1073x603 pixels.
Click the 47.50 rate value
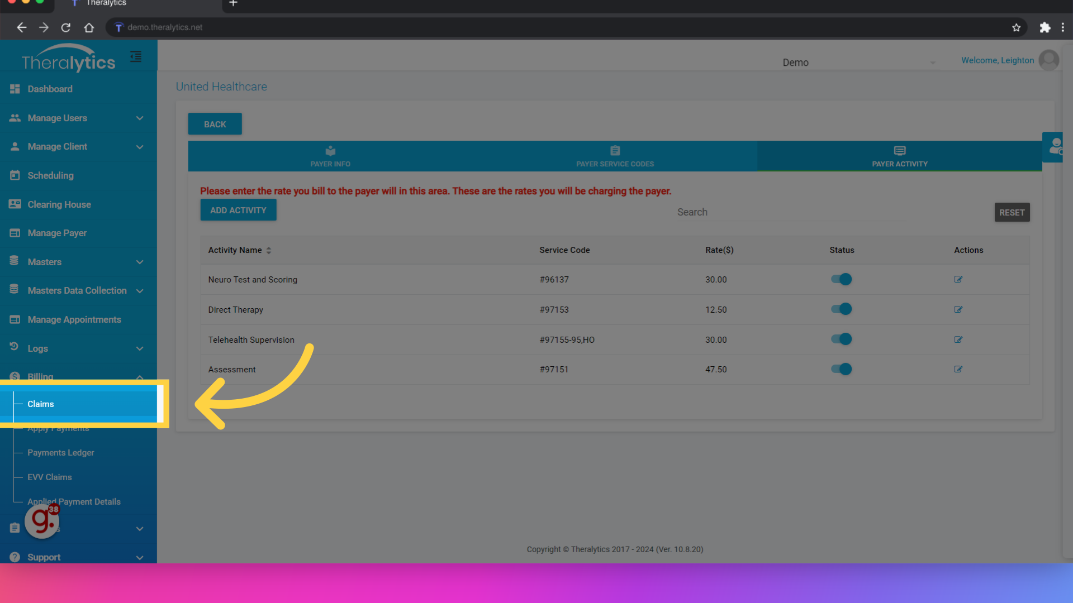coord(716,369)
